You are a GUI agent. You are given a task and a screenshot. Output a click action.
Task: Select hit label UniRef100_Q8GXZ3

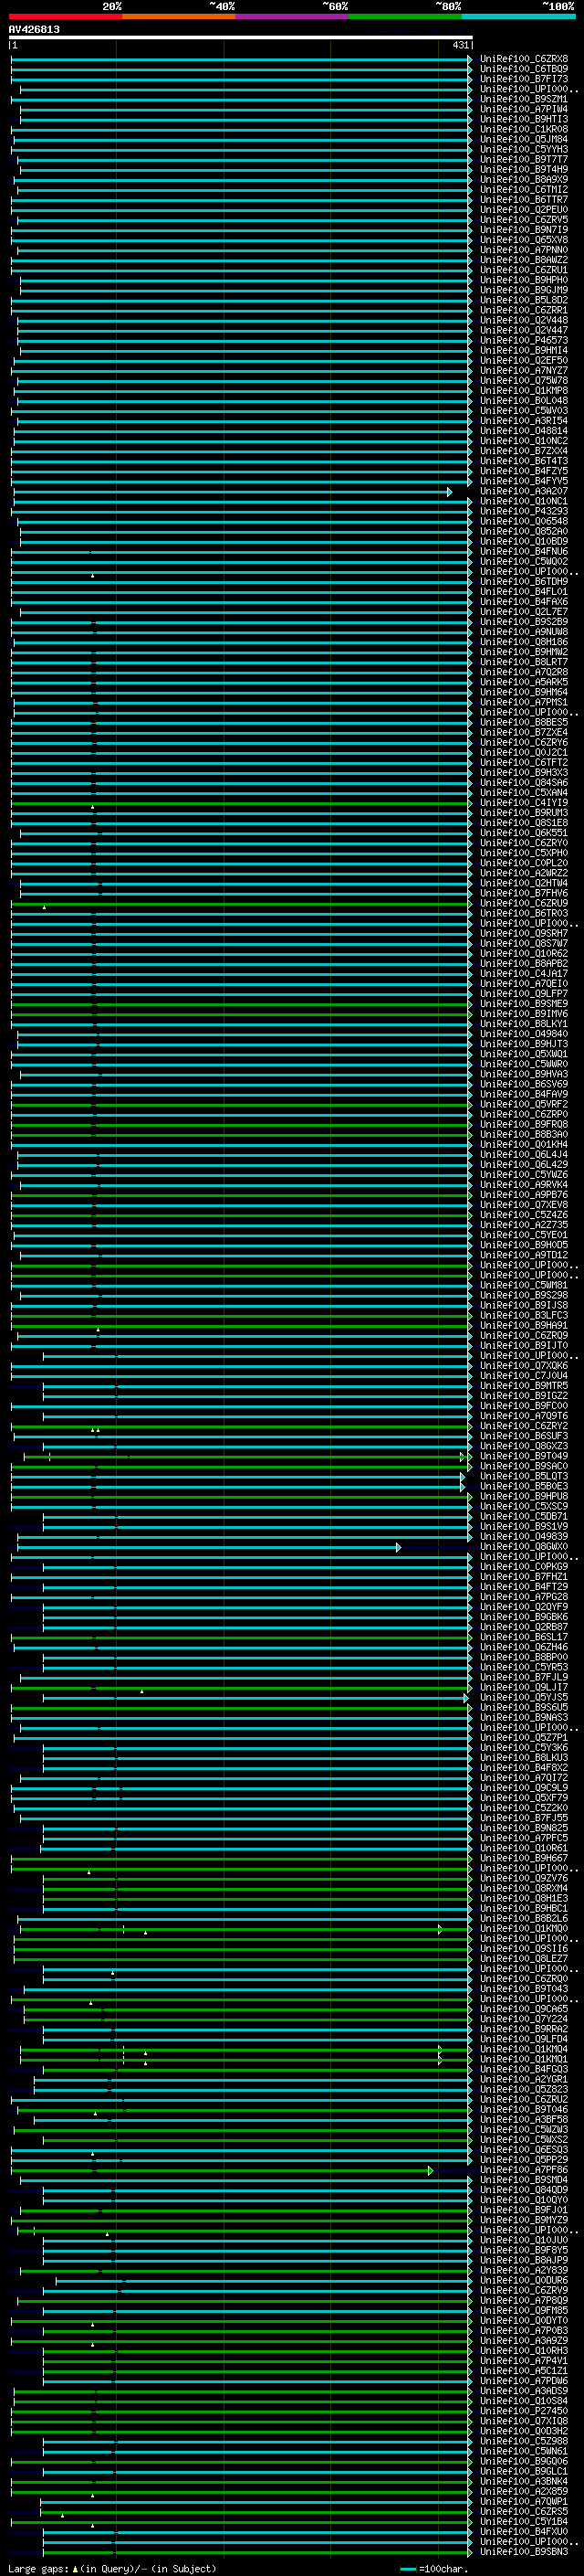(x=524, y=1446)
